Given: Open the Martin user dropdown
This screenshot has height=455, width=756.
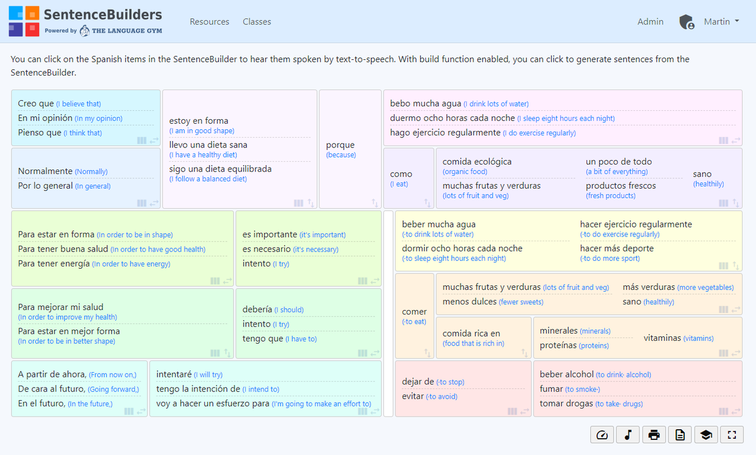Looking at the screenshot, I should point(721,21).
